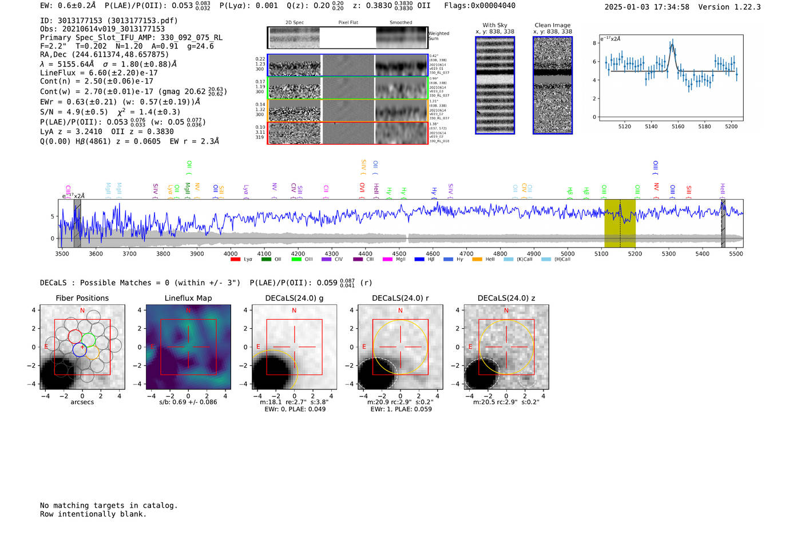Click the emission line Gaussian fit plot
The image size is (801, 545).
[x=671, y=78]
